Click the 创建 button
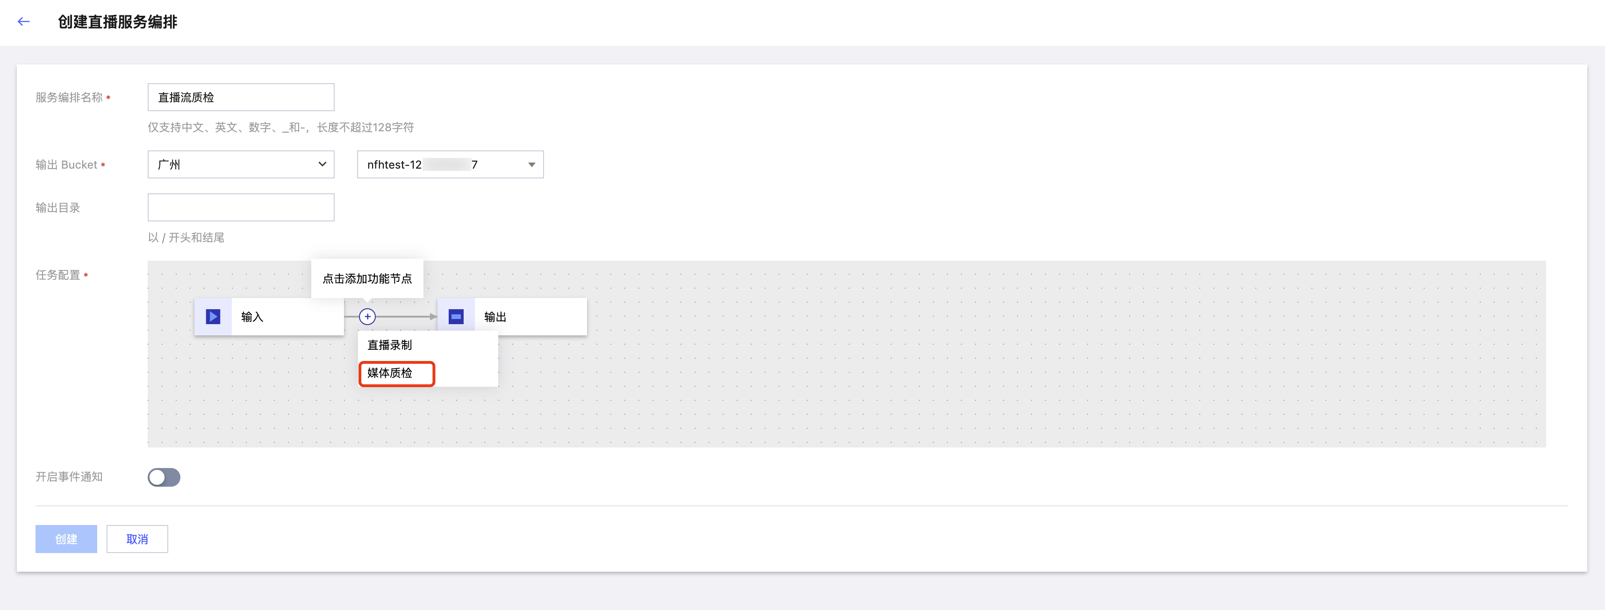 [66, 539]
